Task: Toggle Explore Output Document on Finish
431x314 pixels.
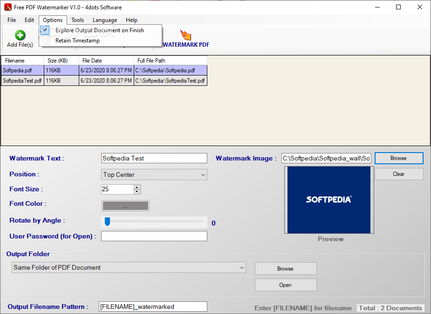Action: pyautogui.click(x=100, y=30)
